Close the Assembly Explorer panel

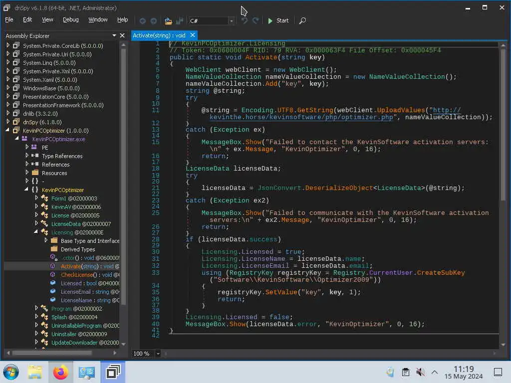click(x=122, y=35)
